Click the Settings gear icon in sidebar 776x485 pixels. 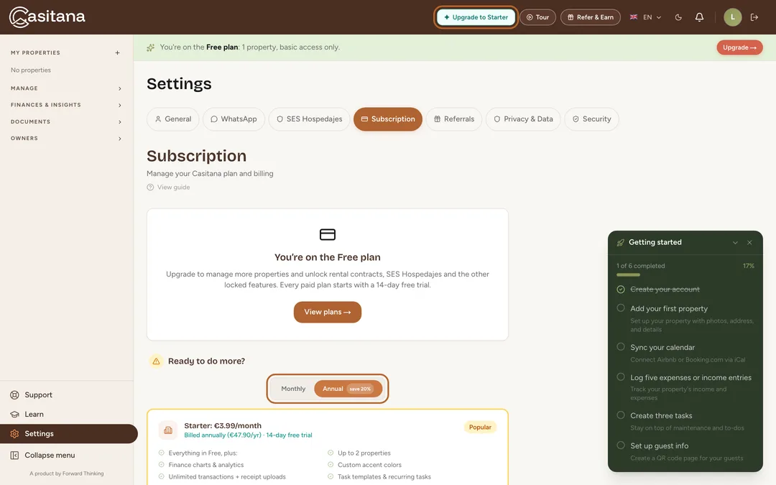(x=15, y=433)
